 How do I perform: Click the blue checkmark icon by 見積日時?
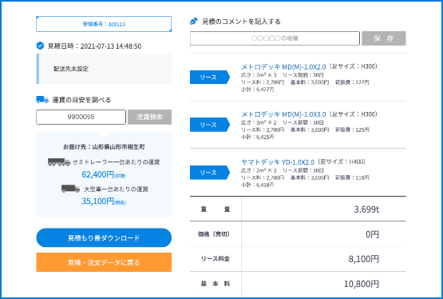point(40,46)
